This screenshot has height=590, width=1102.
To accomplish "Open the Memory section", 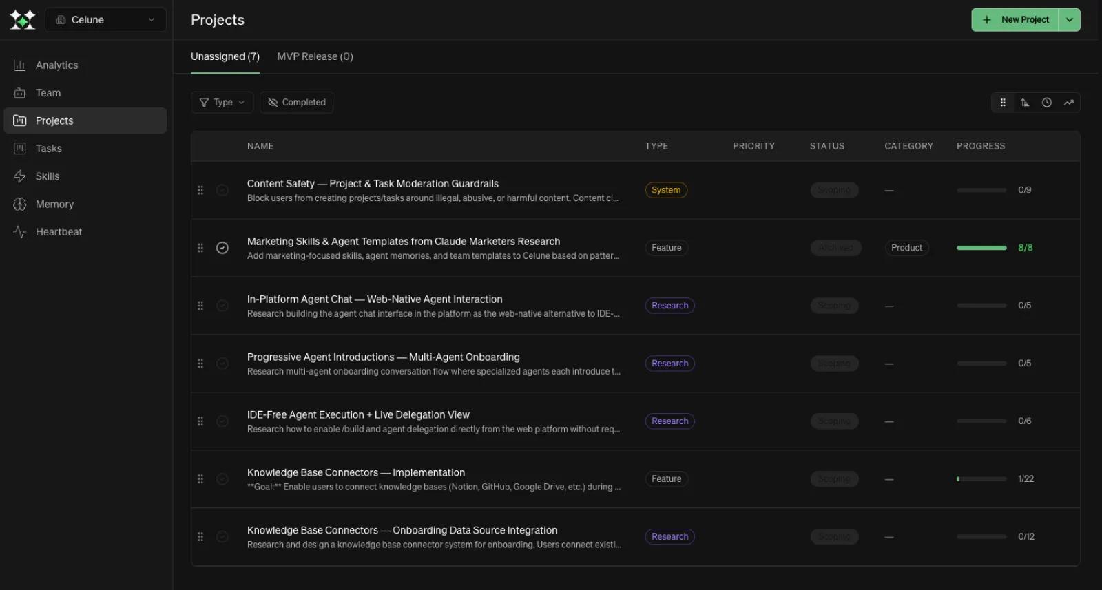I will pyautogui.click(x=54, y=204).
